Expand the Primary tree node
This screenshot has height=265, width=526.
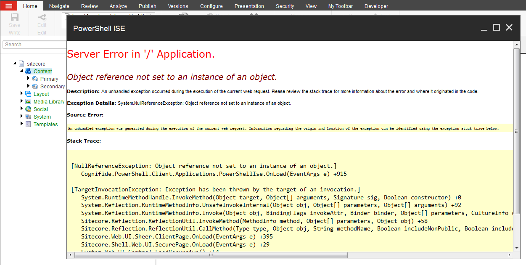(29, 79)
